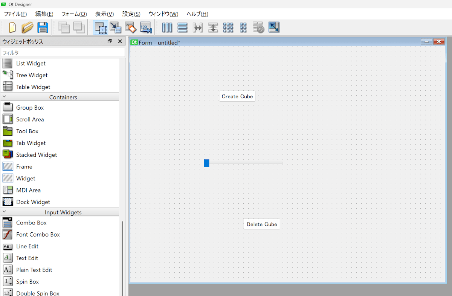Save form with floppy disk icon
The height and width of the screenshot is (296, 452).
coord(43,27)
